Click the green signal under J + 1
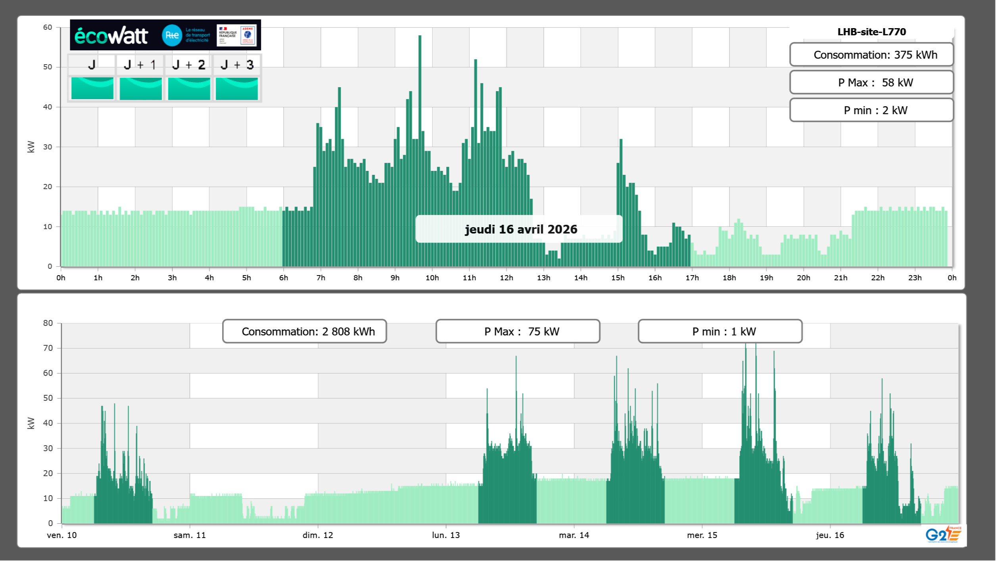Screen dimensions: 996x561 point(140,88)
